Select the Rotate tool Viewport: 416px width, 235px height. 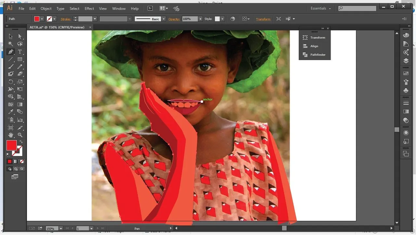point(11,82)
